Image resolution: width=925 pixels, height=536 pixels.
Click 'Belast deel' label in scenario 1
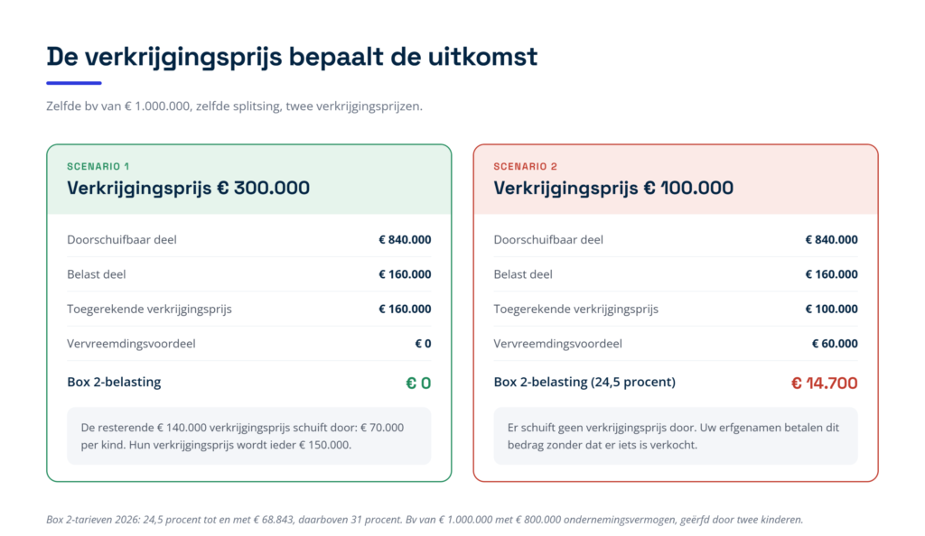[x=96, y=274]
